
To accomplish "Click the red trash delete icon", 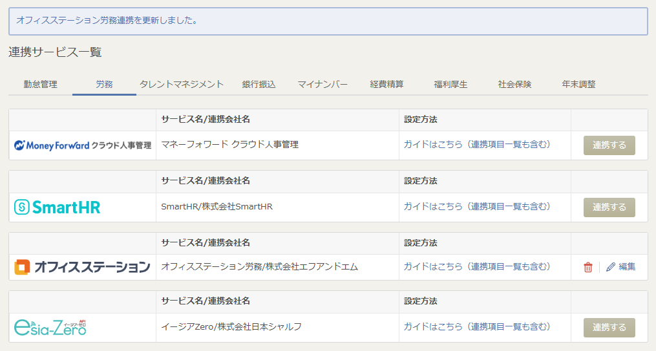I will [587, 267].
